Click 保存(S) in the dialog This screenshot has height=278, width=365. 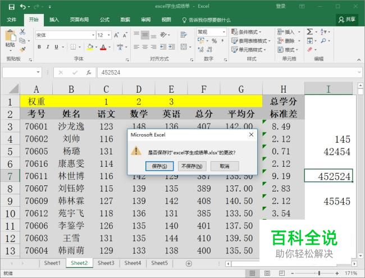pos(159,166)
